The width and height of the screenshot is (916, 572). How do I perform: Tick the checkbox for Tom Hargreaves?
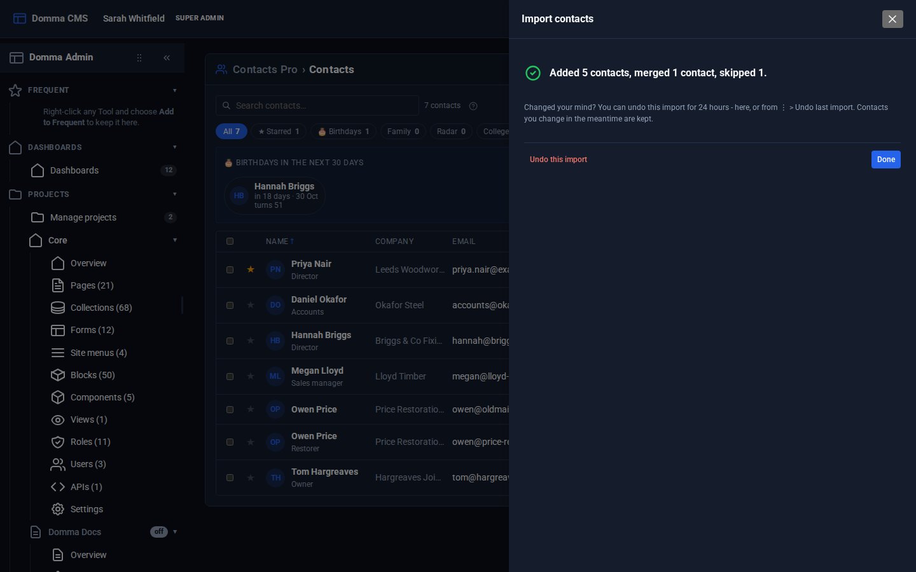click(x=230, y=477)
